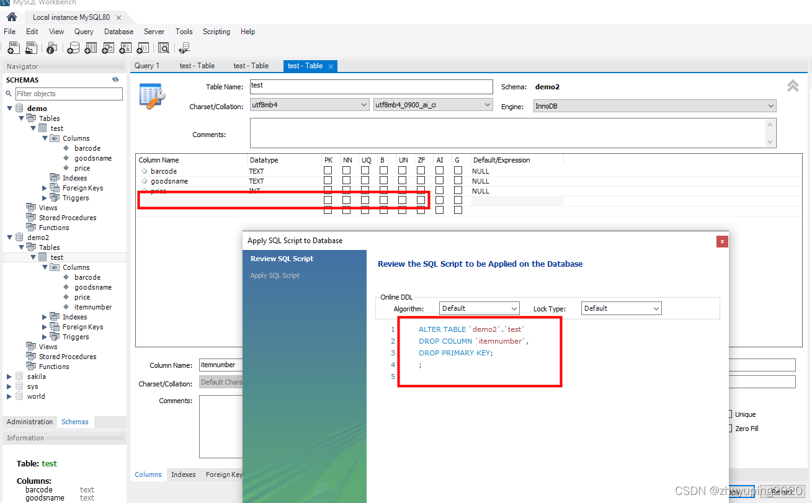Viewport: 812px width, 503px height.
Task: Open the schema inspector toolbar icon
Action: [51, 47]
